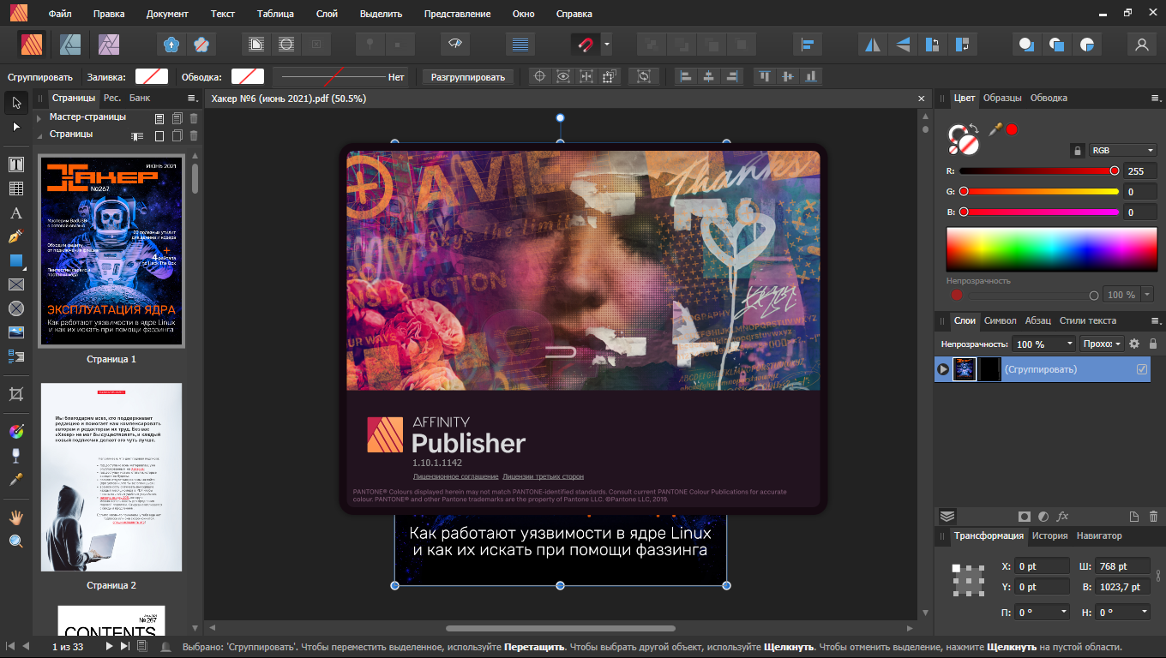Open the RGB color model dropdown
Viewport: 1166px width, 658px height.
point(1122,150)
